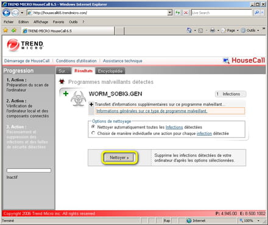This screenshot has width=268, height=225.
Task: Click the 1 Infections badge
Action: [x=231, y=94]
